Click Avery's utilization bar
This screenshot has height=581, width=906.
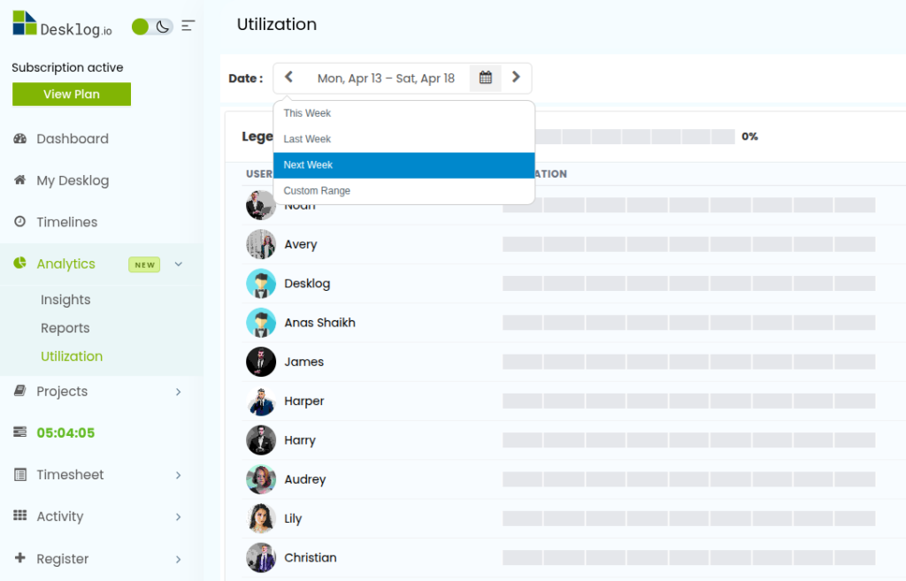click(x=688, y=244)
